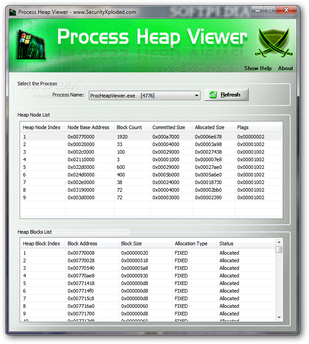Screen dimensions: 309x344
Task: Select heap block at address 0x00770008
Action: pos(148,253)
